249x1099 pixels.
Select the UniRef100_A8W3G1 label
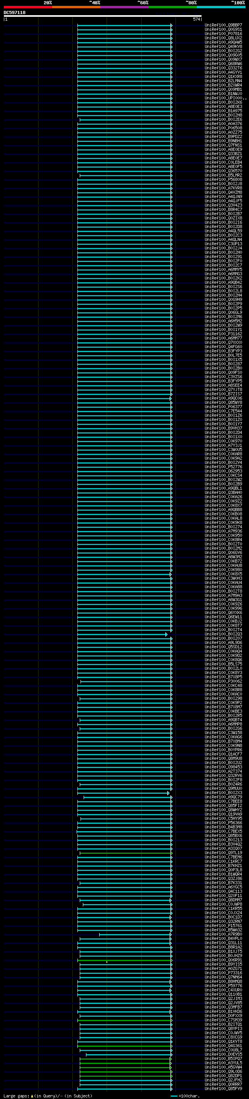point(223,600)
